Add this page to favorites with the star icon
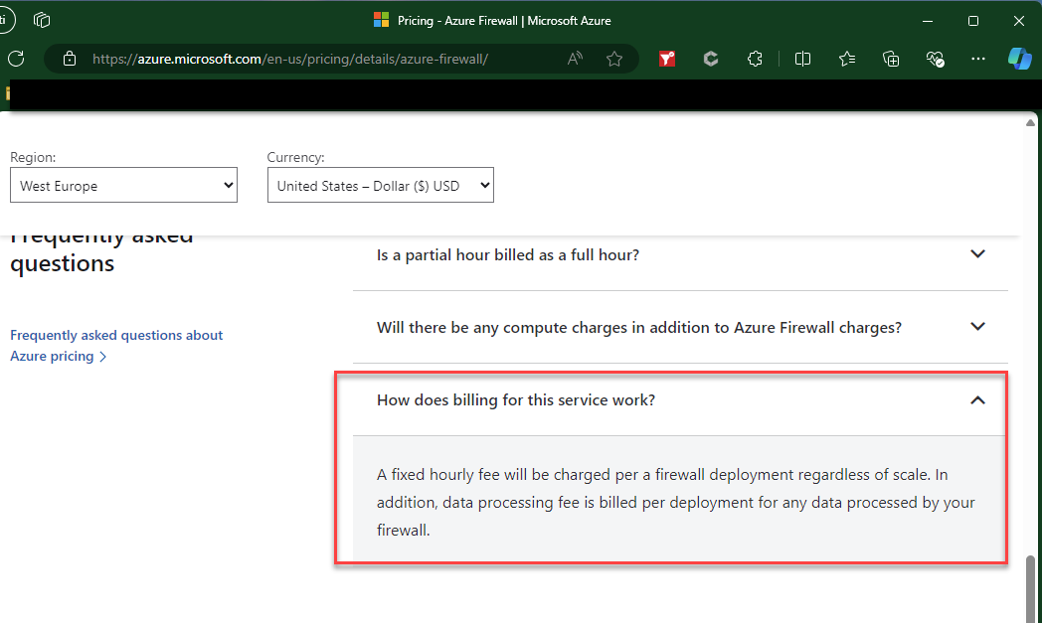 coord(614,59)
